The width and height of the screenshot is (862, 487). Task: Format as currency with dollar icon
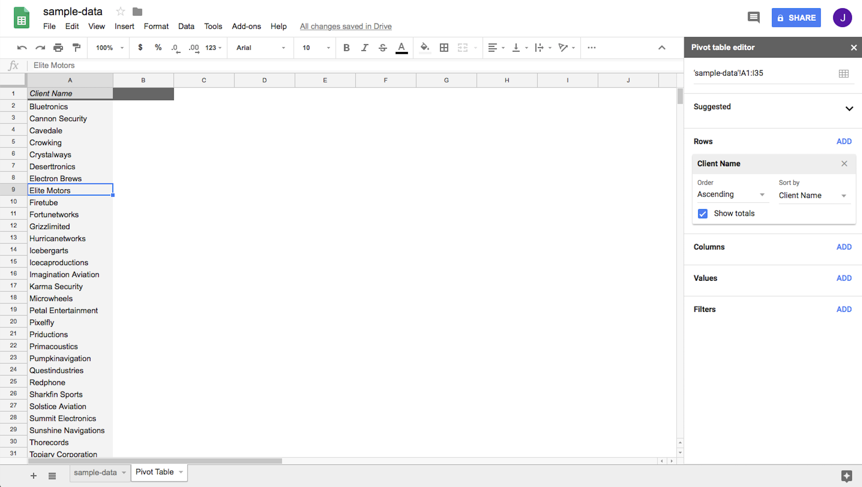(140, 47)
